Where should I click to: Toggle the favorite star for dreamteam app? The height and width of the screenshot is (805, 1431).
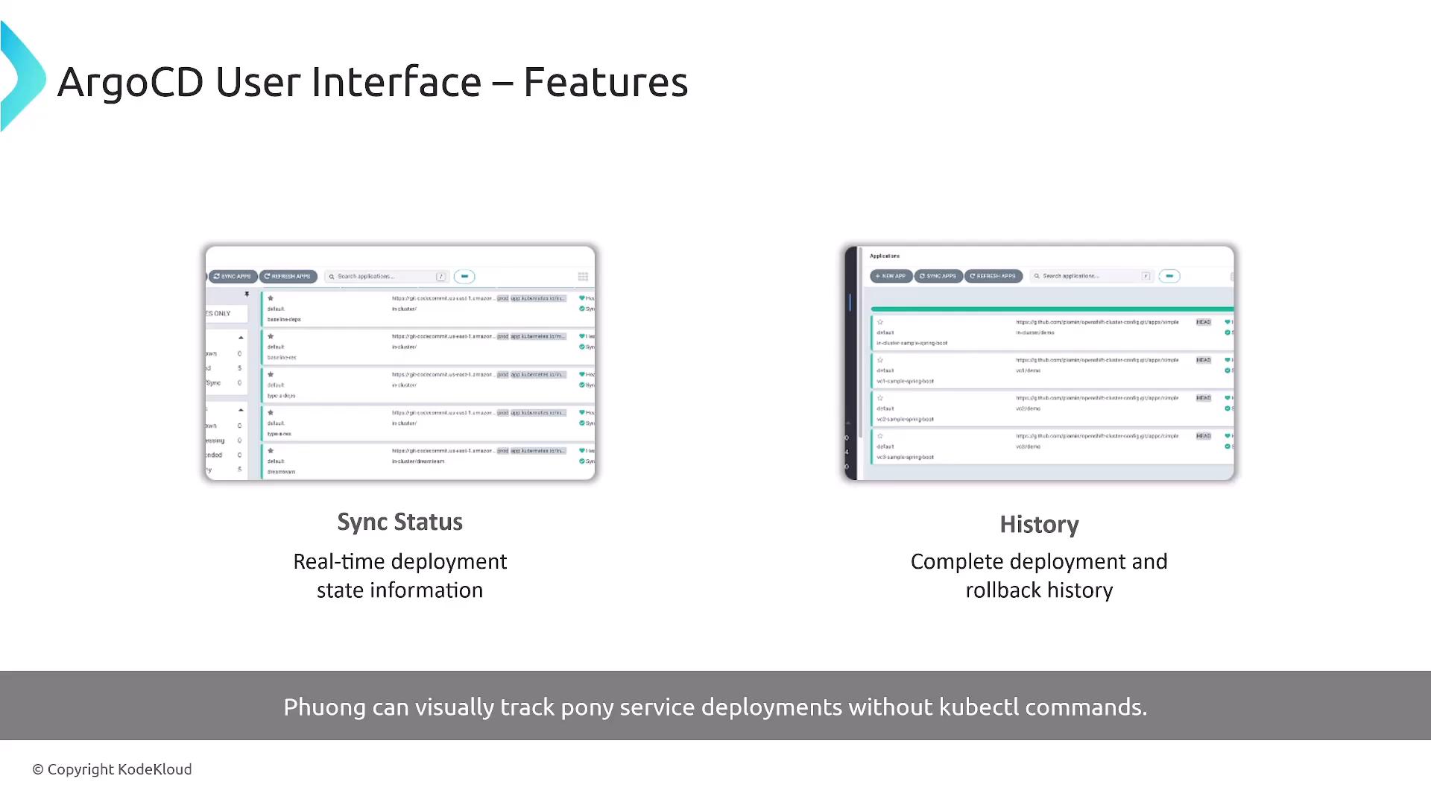click(x=271, y=450)
